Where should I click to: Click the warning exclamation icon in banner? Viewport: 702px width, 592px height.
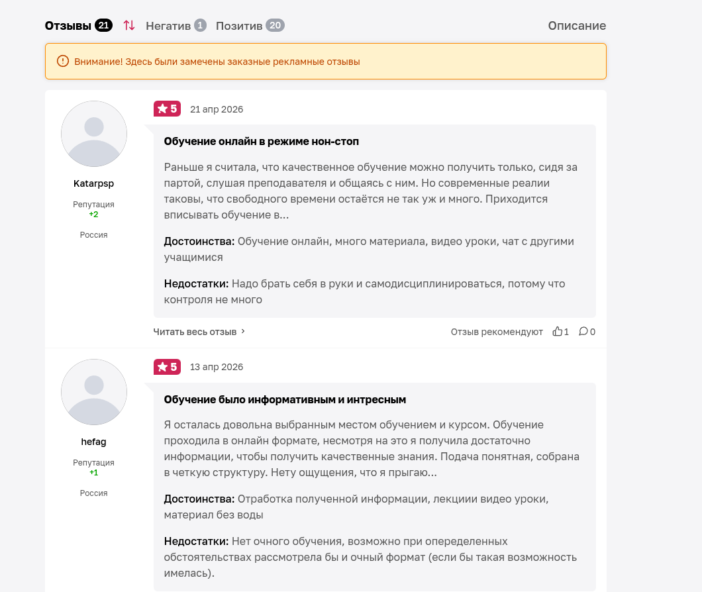pos(63,61)
